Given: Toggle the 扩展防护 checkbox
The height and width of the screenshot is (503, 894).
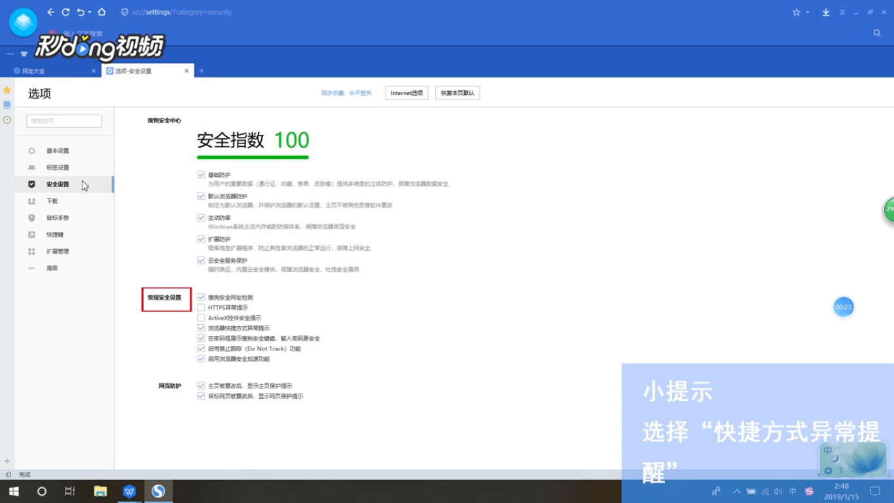Looking at the screenshot, I should point(201,239).
